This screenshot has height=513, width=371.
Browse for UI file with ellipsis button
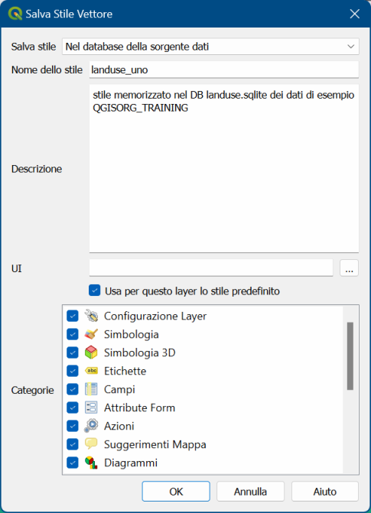tap(349, 268)
